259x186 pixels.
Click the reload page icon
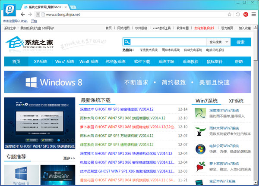click(x=238, y=15)
